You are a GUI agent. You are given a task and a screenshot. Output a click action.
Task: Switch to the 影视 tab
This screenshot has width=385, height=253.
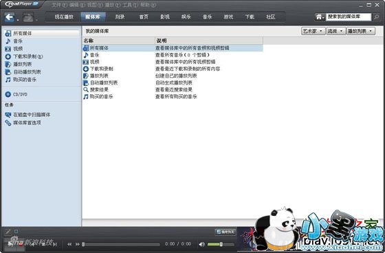tap(165, 17)
